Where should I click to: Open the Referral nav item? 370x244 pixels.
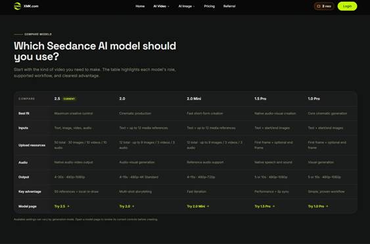tap(229, 6)
